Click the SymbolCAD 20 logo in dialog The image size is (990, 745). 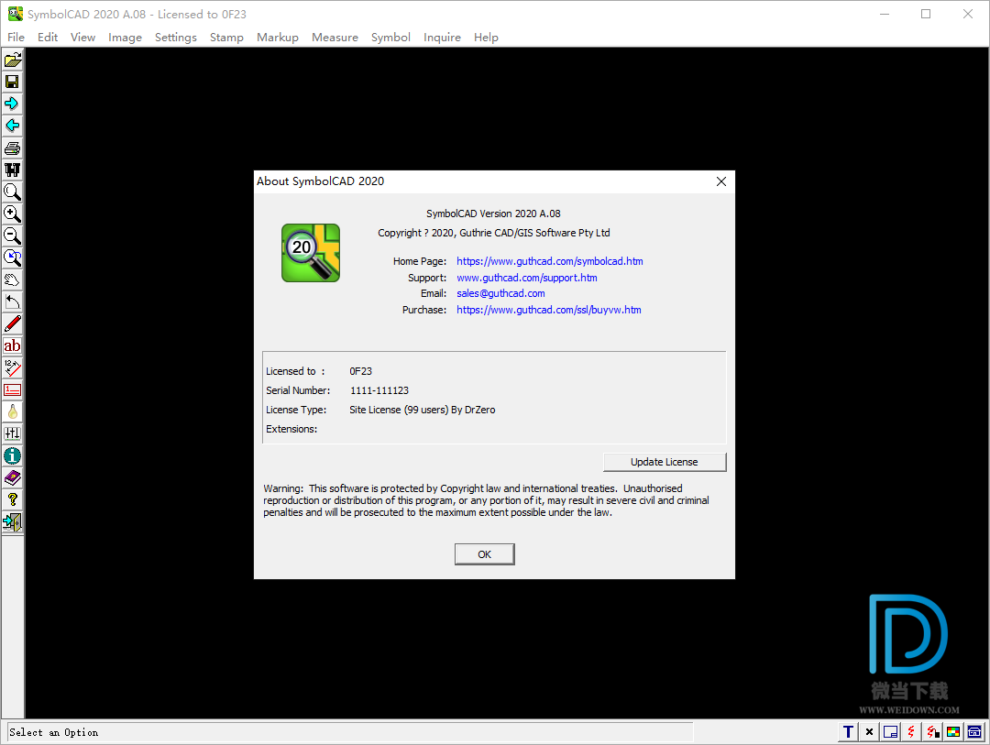click(311, 253)
